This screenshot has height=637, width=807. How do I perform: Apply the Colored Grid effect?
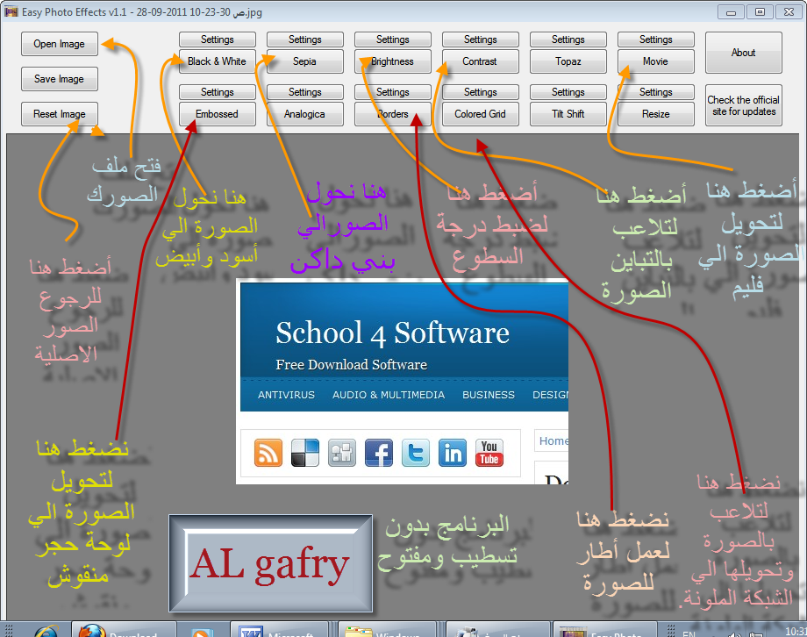(x=480, y=114)
